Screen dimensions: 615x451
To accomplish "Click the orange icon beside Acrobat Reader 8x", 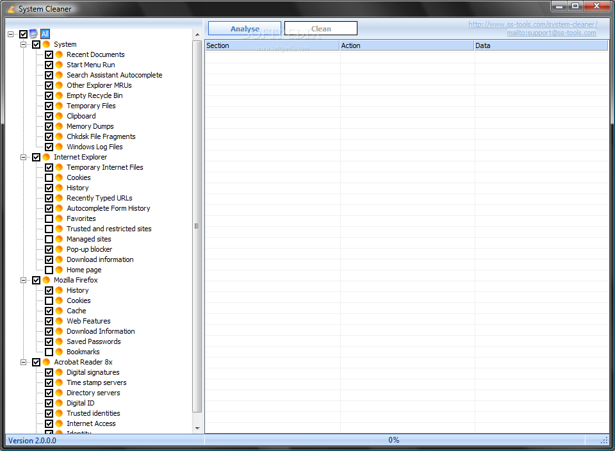I will [x=46, y=362].
